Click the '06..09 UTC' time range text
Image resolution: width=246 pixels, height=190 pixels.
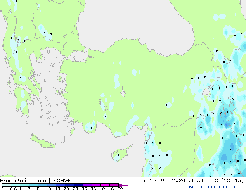pyautogui.click(x=203, y=181)
